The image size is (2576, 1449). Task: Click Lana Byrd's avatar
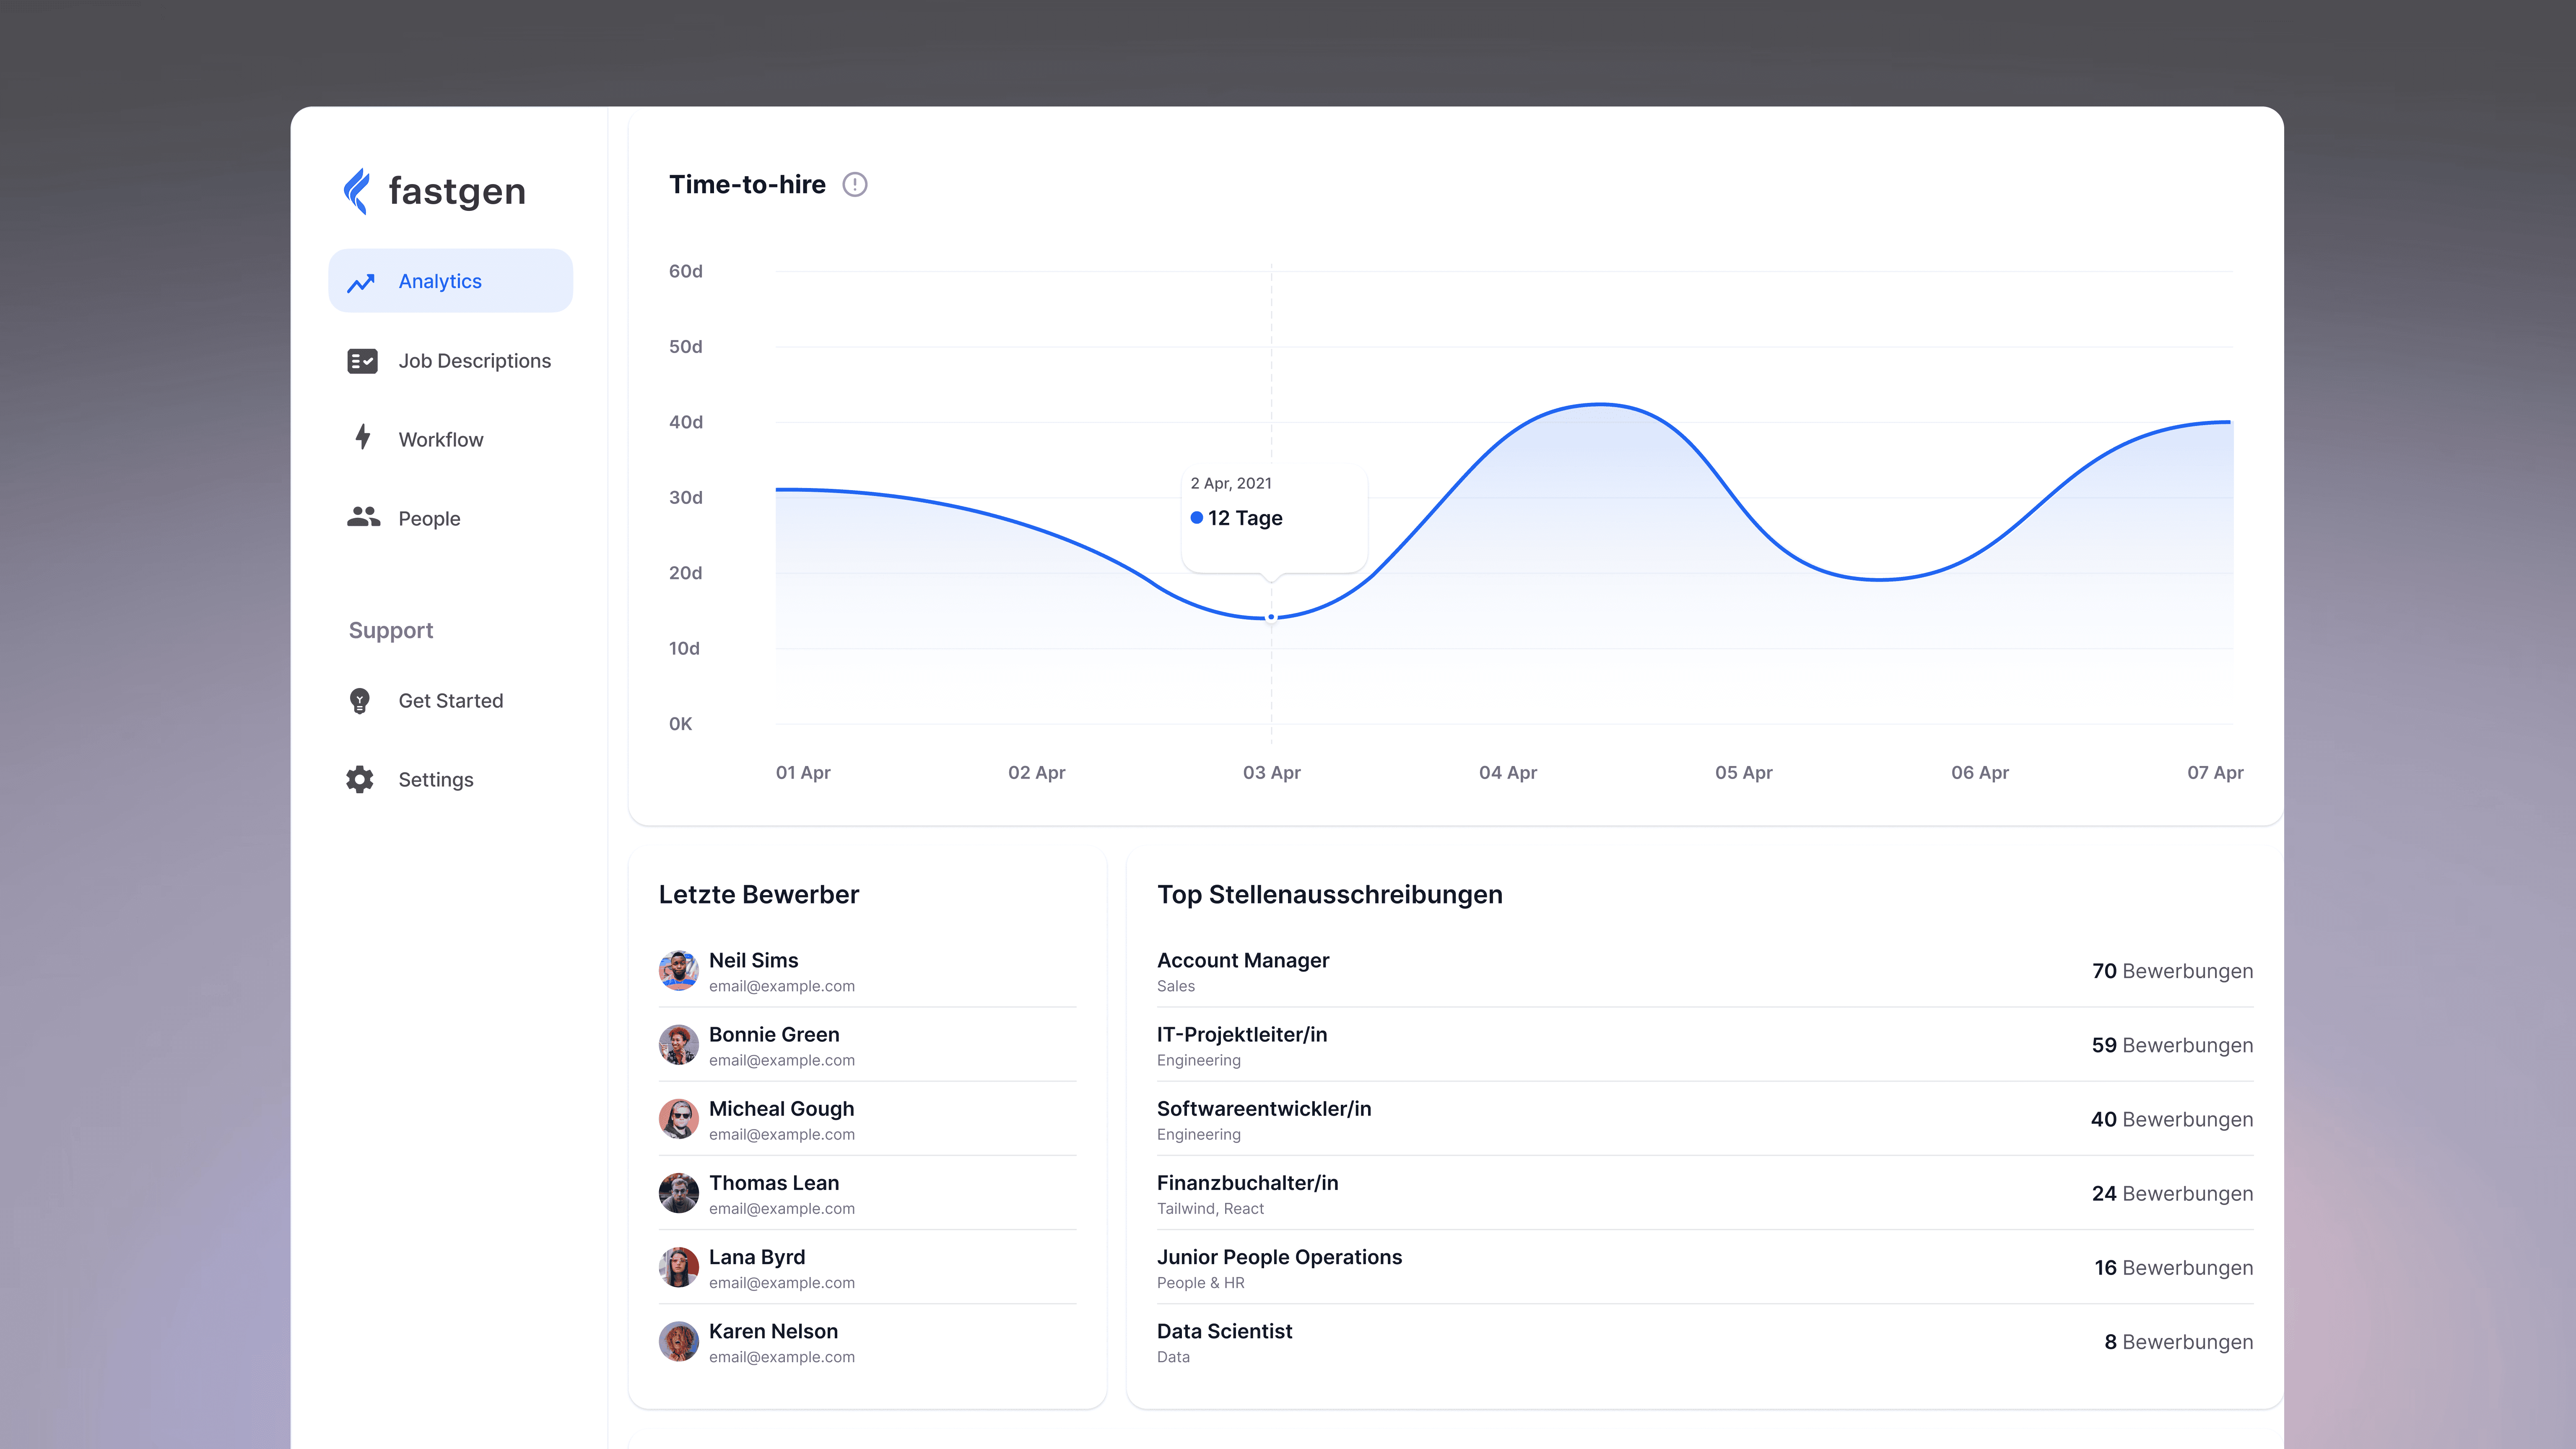(679, 1267)
